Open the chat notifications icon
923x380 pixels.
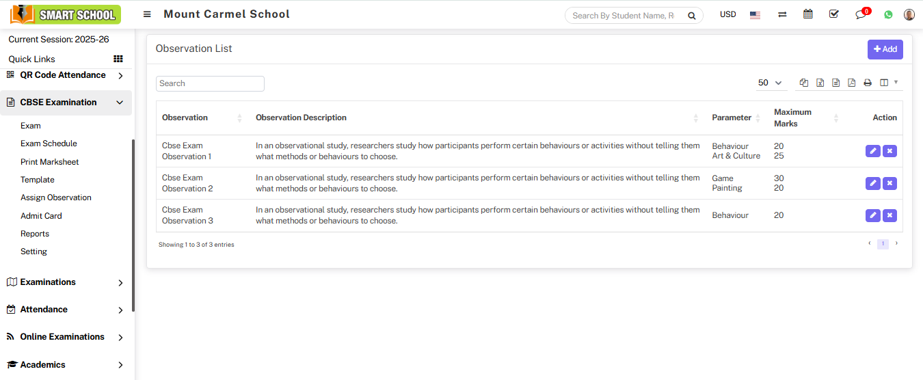click(x=861, y=14)
